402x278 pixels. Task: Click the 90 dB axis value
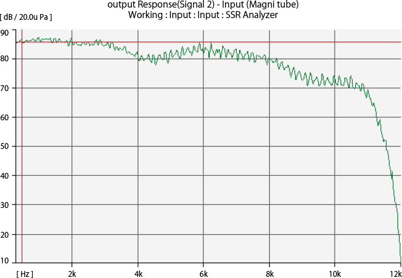pos(5,33)
